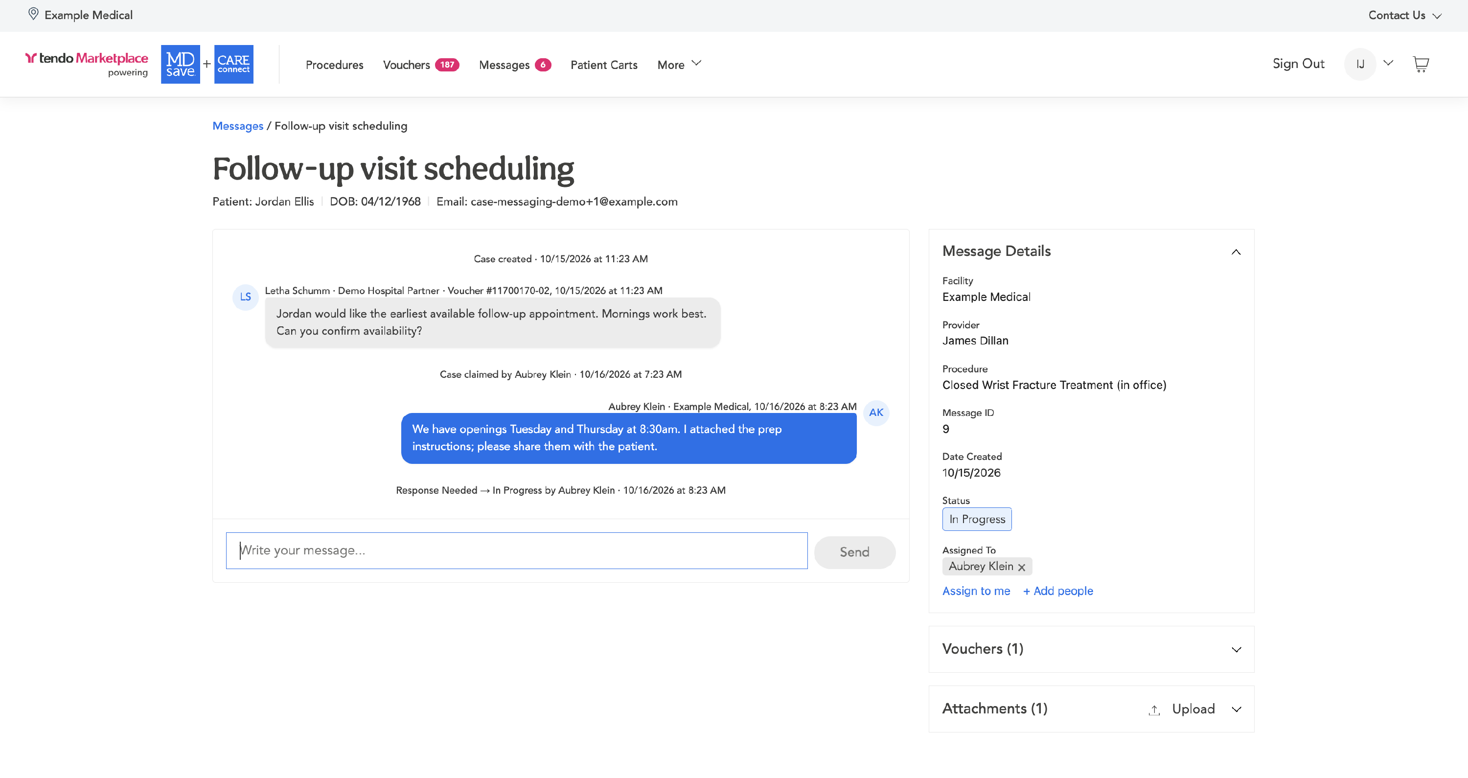
Task: Expand the Vouchers (1) section
Action: pos(1236,650)
